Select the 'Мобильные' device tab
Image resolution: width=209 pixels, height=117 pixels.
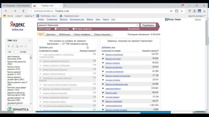click(x=65, y=34)
